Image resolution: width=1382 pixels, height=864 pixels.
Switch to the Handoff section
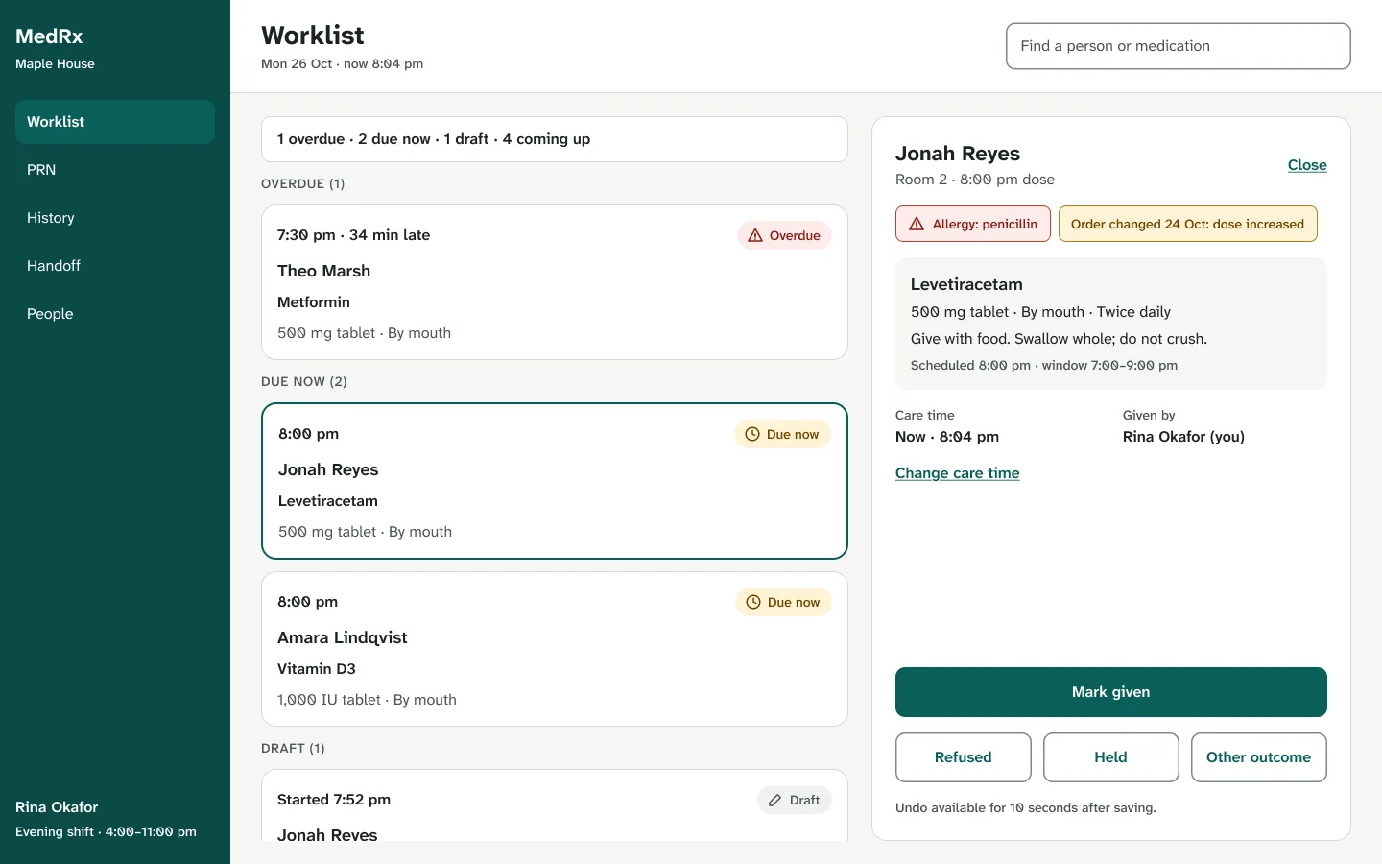click(115, 266)
